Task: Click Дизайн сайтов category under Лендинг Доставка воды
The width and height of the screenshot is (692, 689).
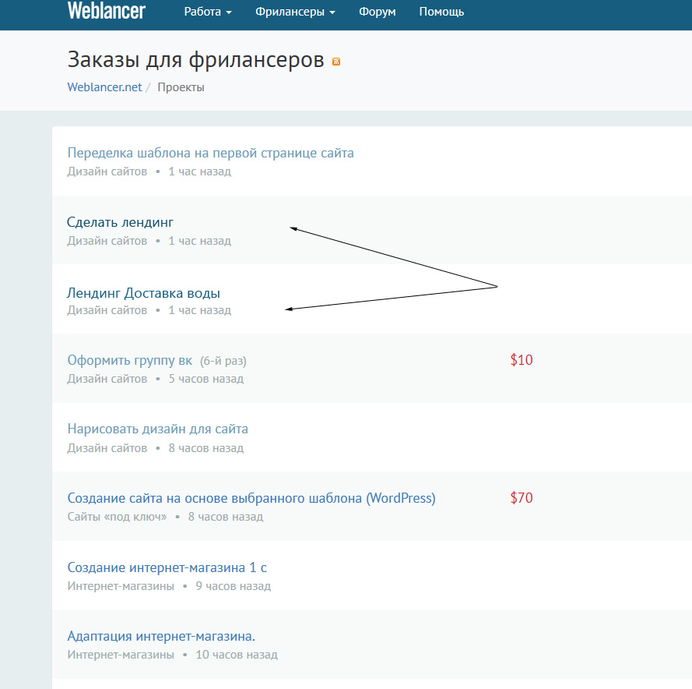Action: pyautogui.click(x=107, y=310)
